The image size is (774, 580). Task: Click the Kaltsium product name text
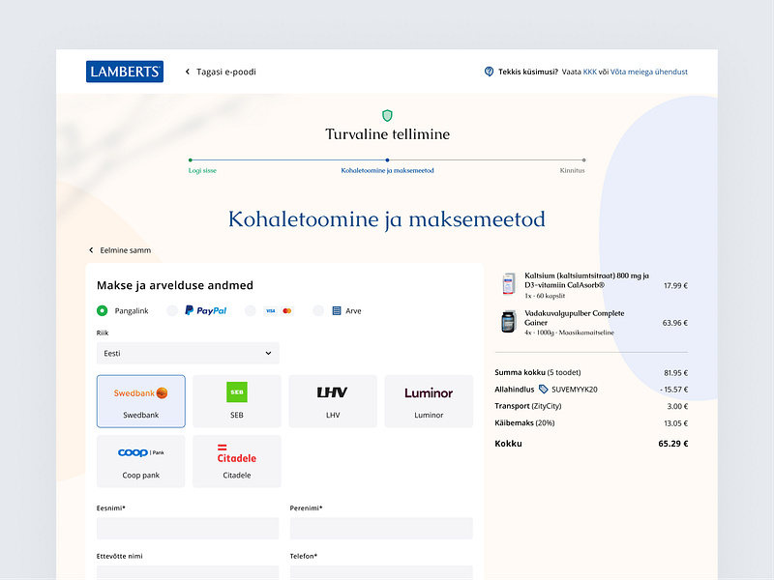[x=587, y=280]
